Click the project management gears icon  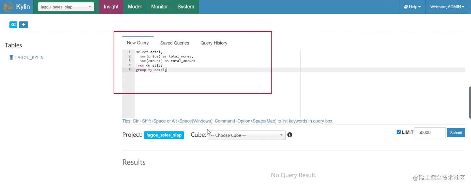point(13,25)
